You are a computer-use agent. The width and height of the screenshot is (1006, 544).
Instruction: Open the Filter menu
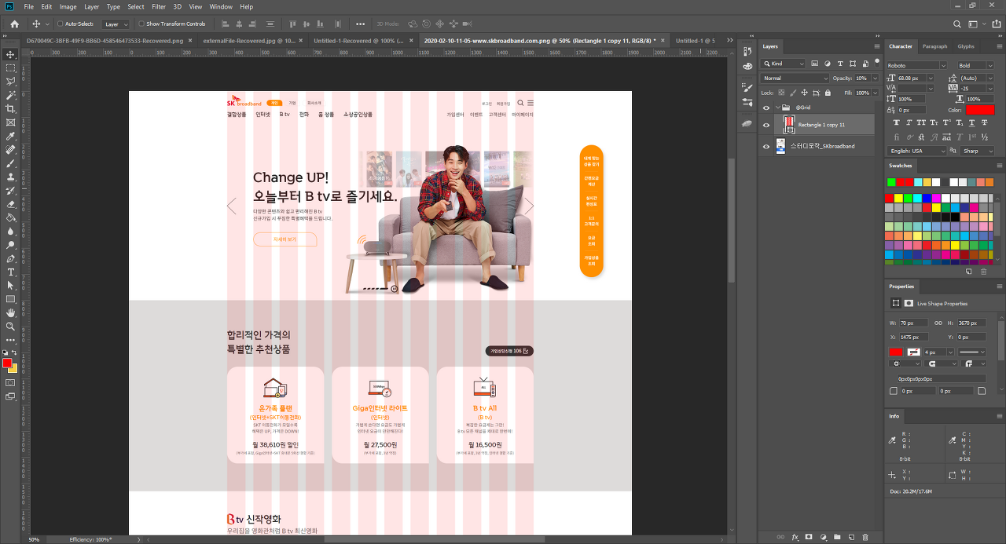click(x=159, y=6)
